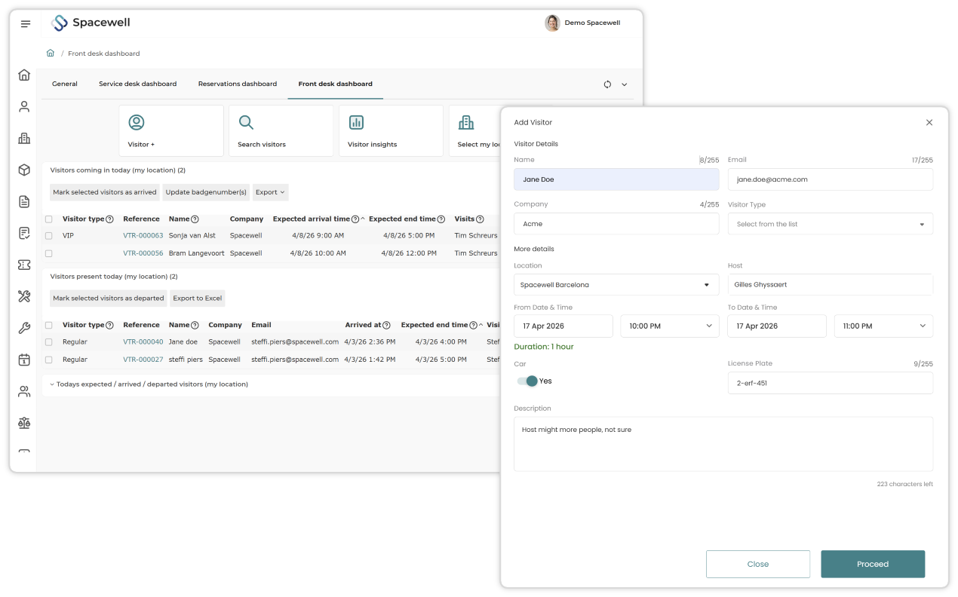Check the row checkbox for VTR-000040
The width and height of the screenshot is (958, 597).
(x=49, y=342)
